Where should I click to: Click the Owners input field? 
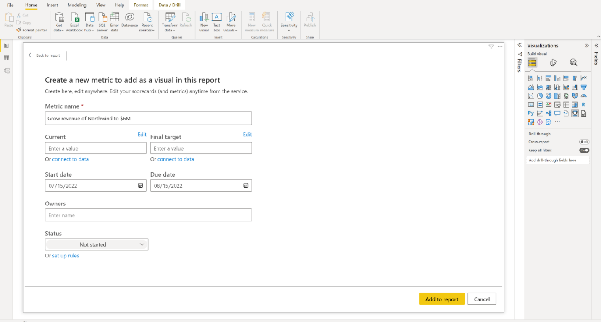tap(148, 215)
